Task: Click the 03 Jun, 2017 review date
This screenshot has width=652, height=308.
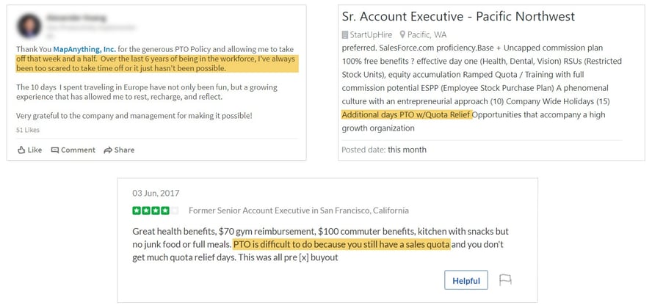Action: click(156, 193)
